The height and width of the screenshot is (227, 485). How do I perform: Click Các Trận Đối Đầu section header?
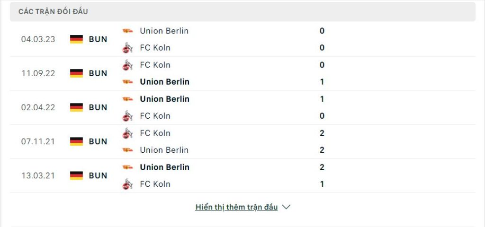pyautogui.click(x=53, y=12)
